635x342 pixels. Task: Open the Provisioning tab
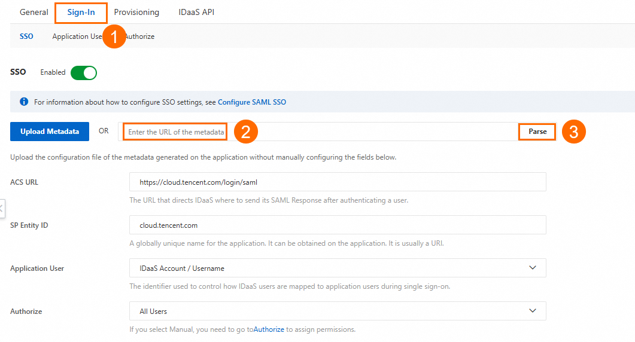136,12
